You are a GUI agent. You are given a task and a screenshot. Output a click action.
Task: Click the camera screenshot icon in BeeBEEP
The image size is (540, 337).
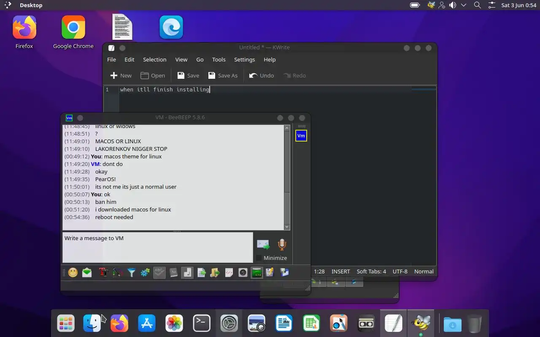(x=243, y=273)
